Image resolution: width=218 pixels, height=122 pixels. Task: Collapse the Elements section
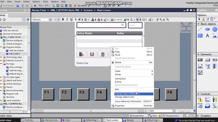198,54
